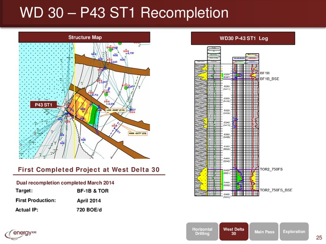Select the P43 ST1 map callout label

click(44, 105)
